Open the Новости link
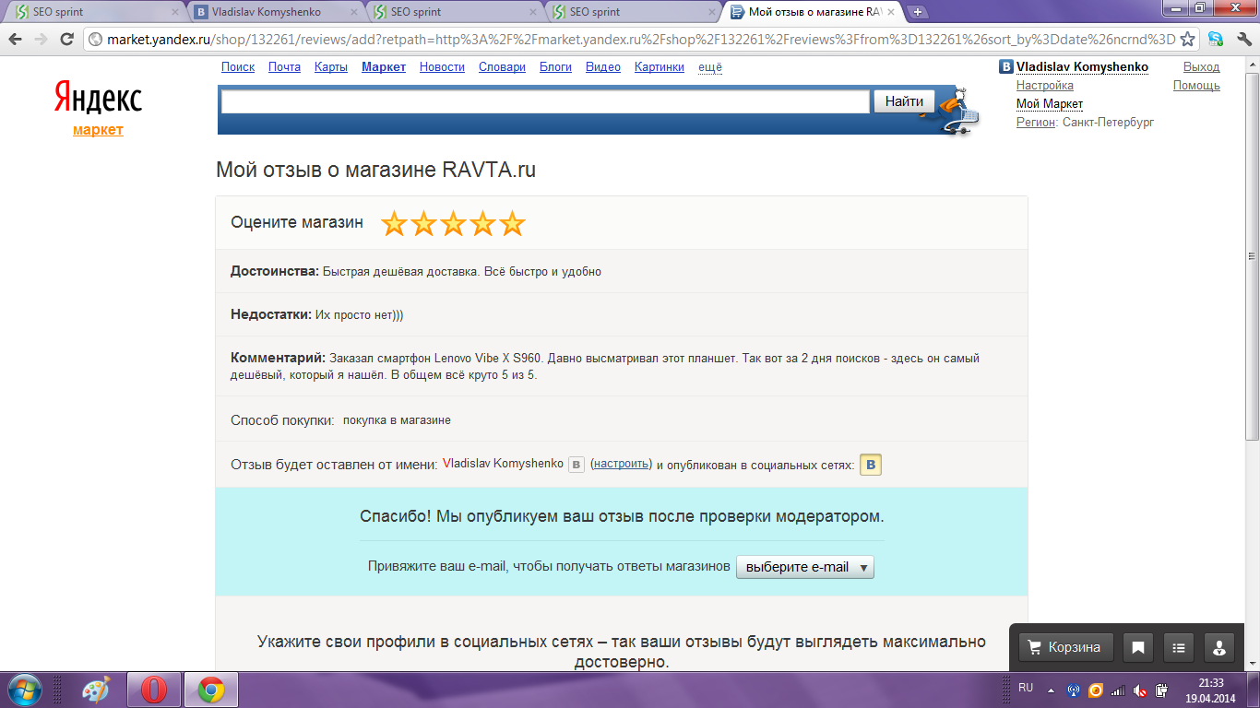The width and height of the screenshot is (1260, 708). [442, 67]
